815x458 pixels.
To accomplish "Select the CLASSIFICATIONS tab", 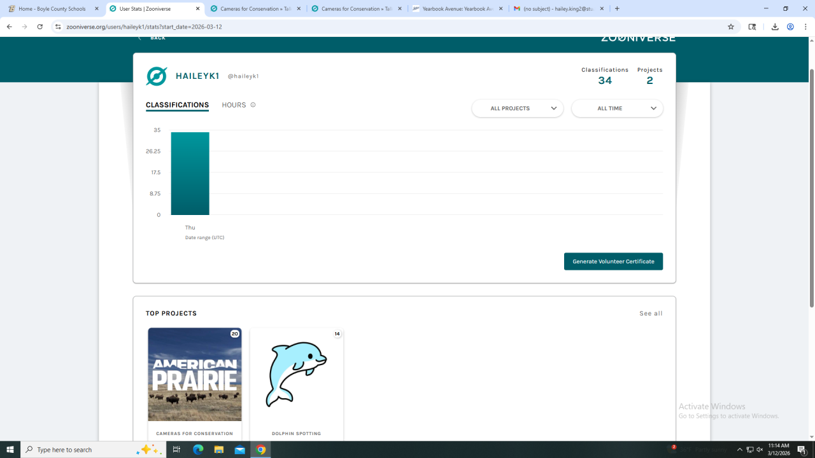I will pos(177,105).
